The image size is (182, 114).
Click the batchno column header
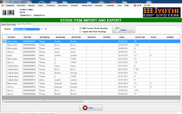tap(110, 37)
